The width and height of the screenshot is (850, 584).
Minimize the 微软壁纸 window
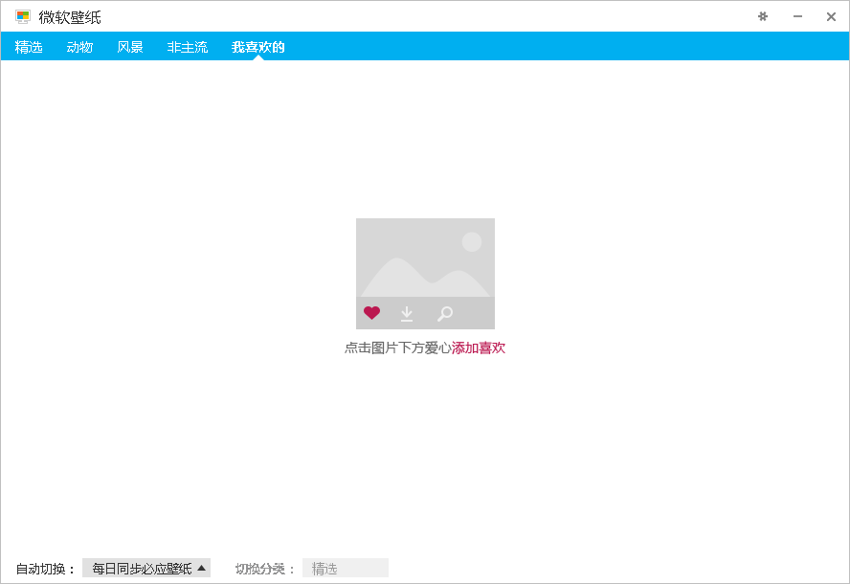coord(797,16)
